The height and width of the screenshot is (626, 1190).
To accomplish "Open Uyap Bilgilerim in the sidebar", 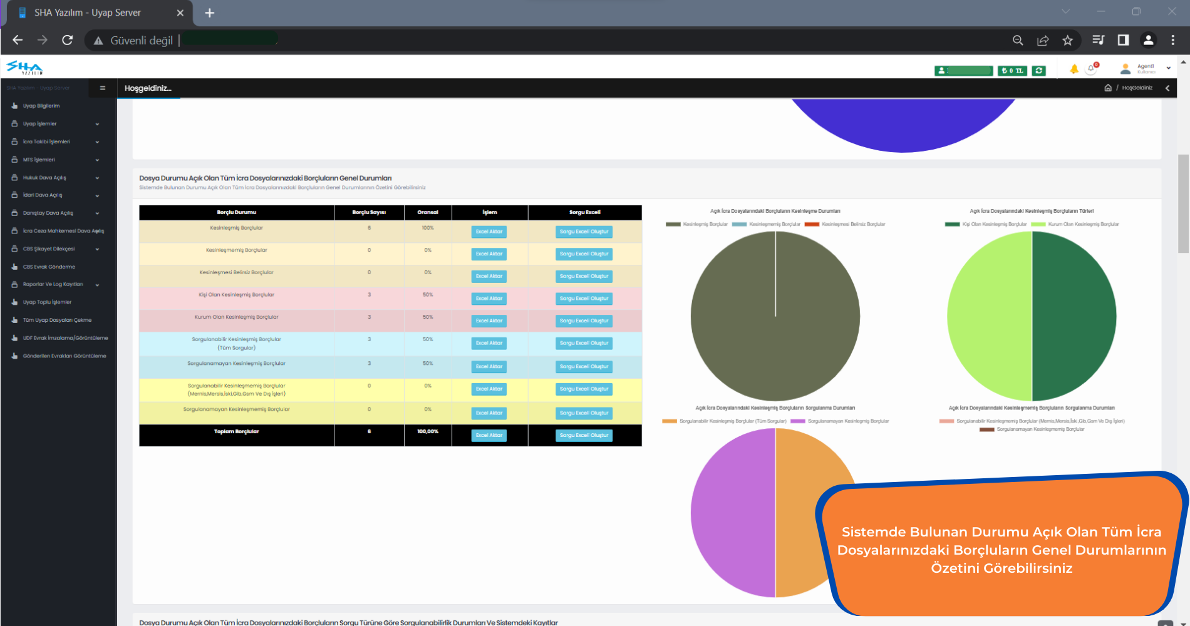I will (41, 106).
